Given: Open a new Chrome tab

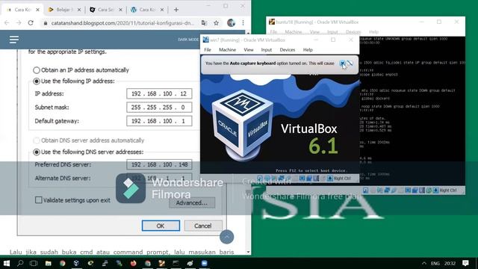Looking at the screenshot, I should [x=176, y=10].
